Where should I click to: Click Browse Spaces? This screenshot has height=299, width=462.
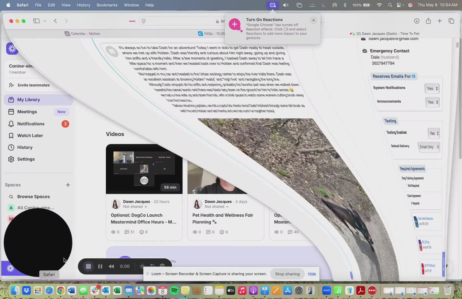point(33,196)
